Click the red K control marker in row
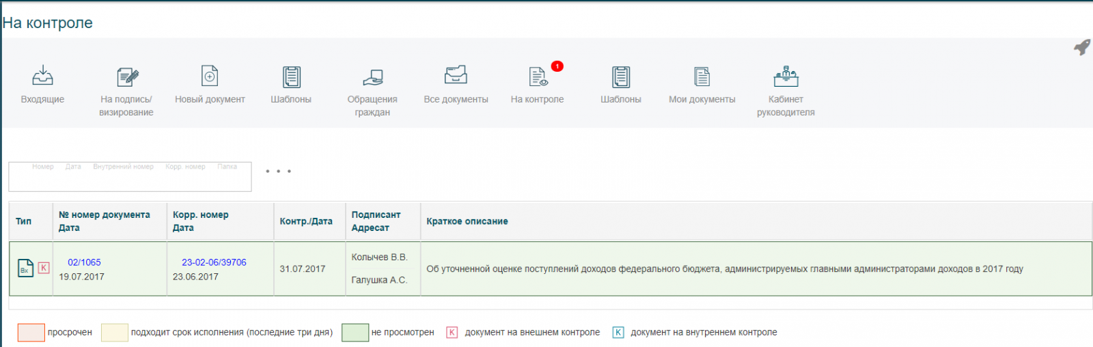 click(44, 268)
